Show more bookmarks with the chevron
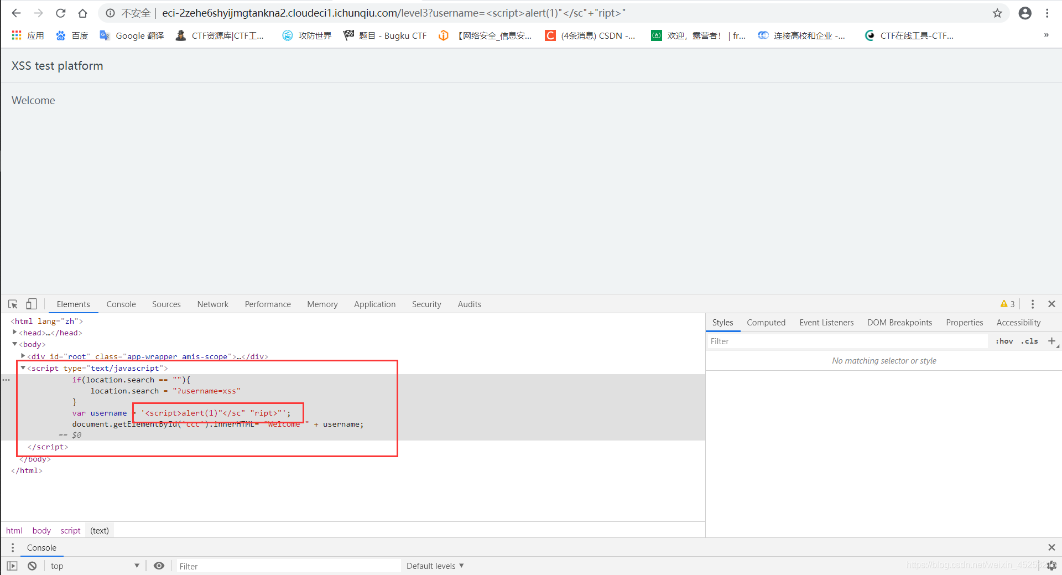 tap(1046, 35)
